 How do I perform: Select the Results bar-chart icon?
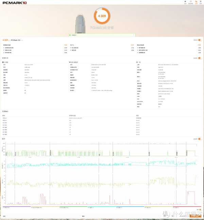coord(196,2)
